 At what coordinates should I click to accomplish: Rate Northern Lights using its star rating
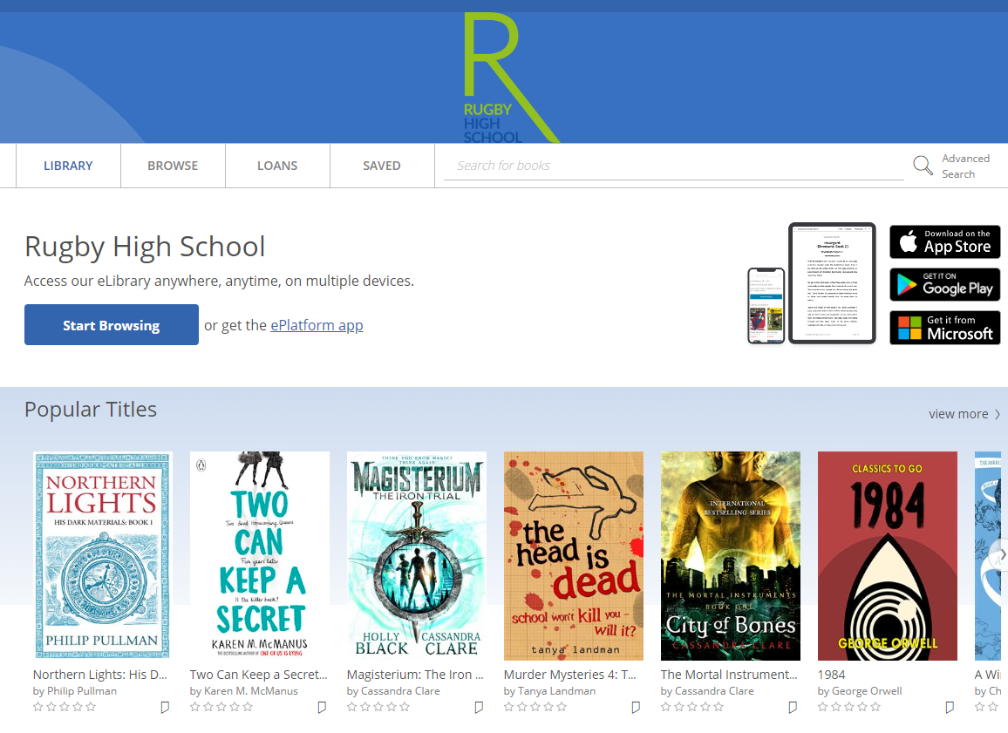point(65,707)
